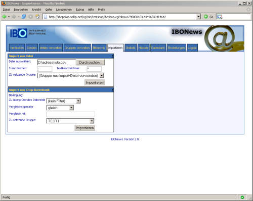Click help icon on Import aus Datei panel

(x=112, y=56)
